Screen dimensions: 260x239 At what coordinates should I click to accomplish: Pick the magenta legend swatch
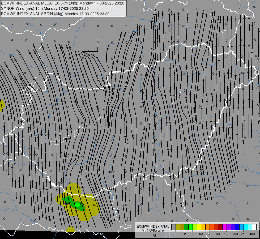pyautogui.click(x=224, y=227)
